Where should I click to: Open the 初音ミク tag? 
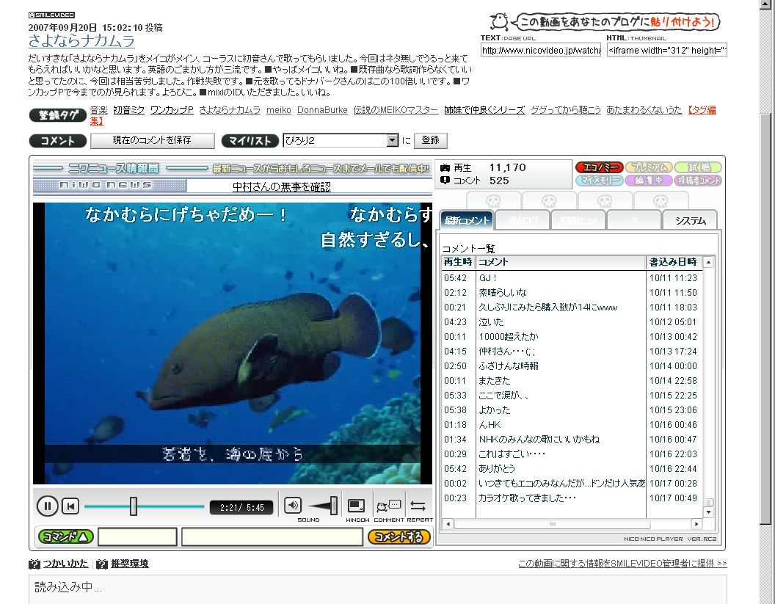pos(129,110)
